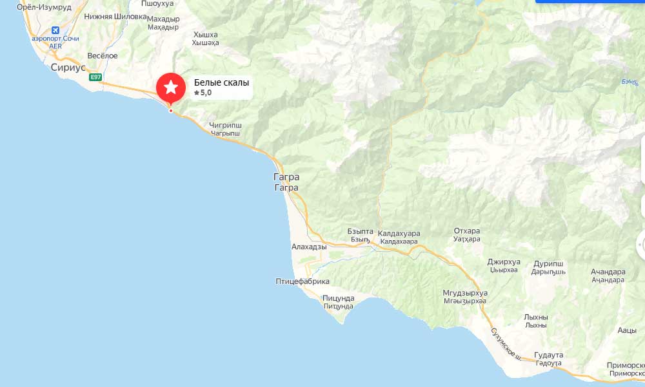This screenshot has height=387, width=645.
Task: Click the red star pin for Белые скалы
Action: (171, 88)
